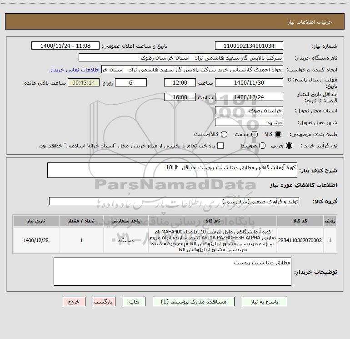Click the days remaining field showing 6

tap(131, 83)
